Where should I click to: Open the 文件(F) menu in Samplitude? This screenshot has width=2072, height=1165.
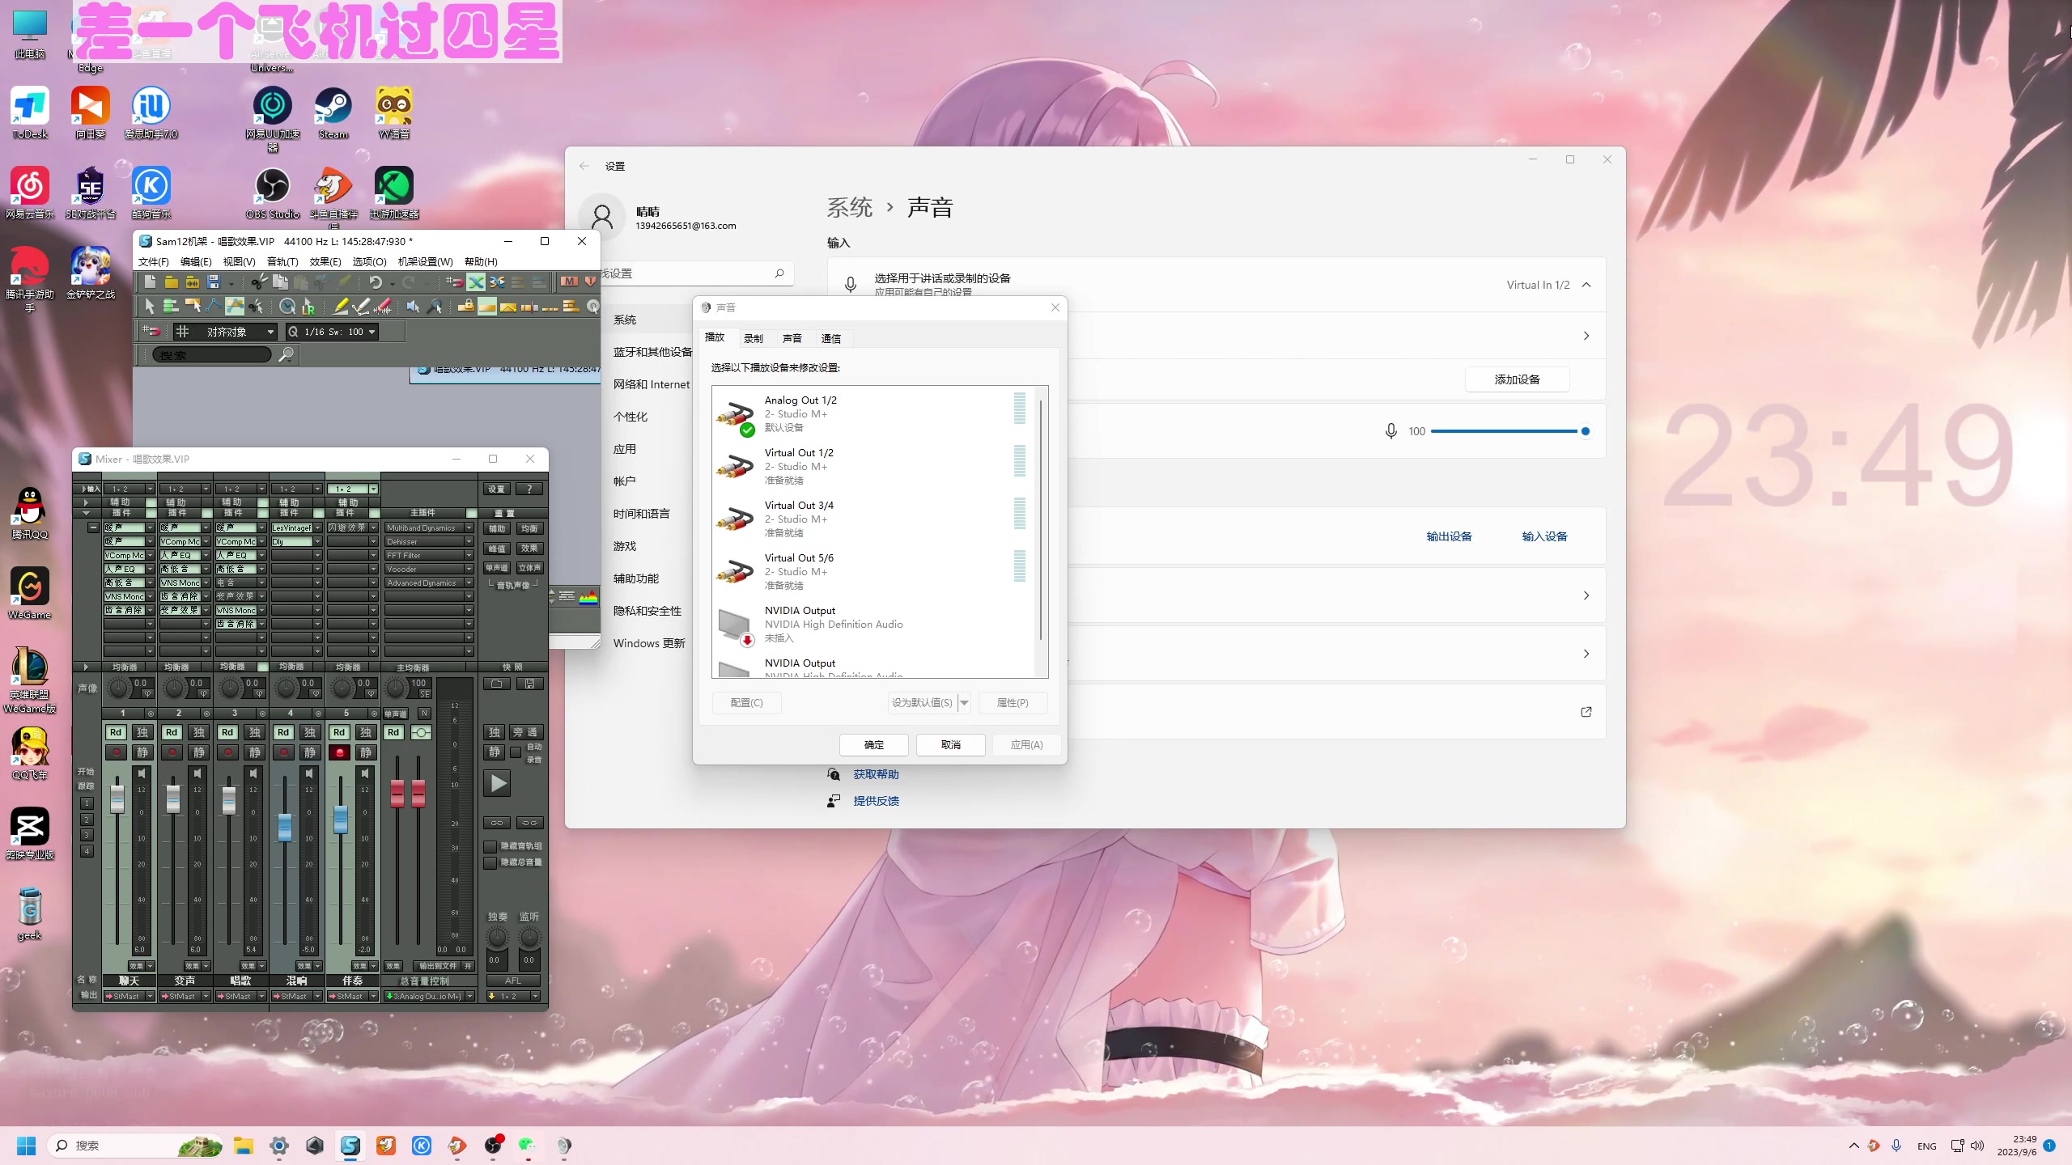(x=154, y=261)
